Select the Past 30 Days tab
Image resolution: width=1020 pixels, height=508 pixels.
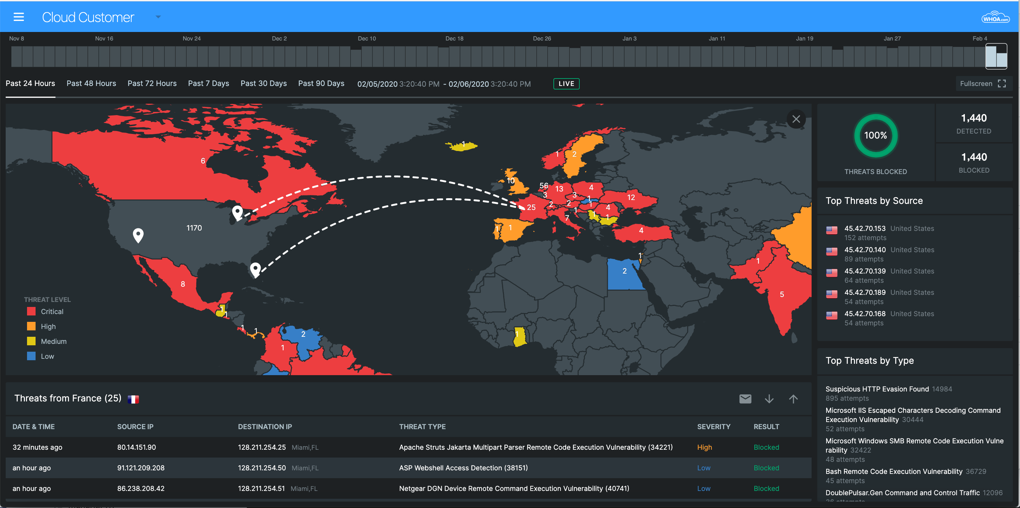pyautogui.click(x=264, y=83)
